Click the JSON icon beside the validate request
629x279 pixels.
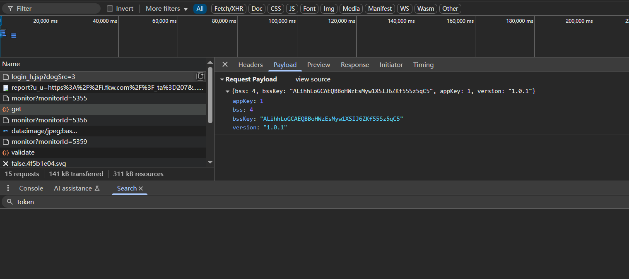pos(6,153)
